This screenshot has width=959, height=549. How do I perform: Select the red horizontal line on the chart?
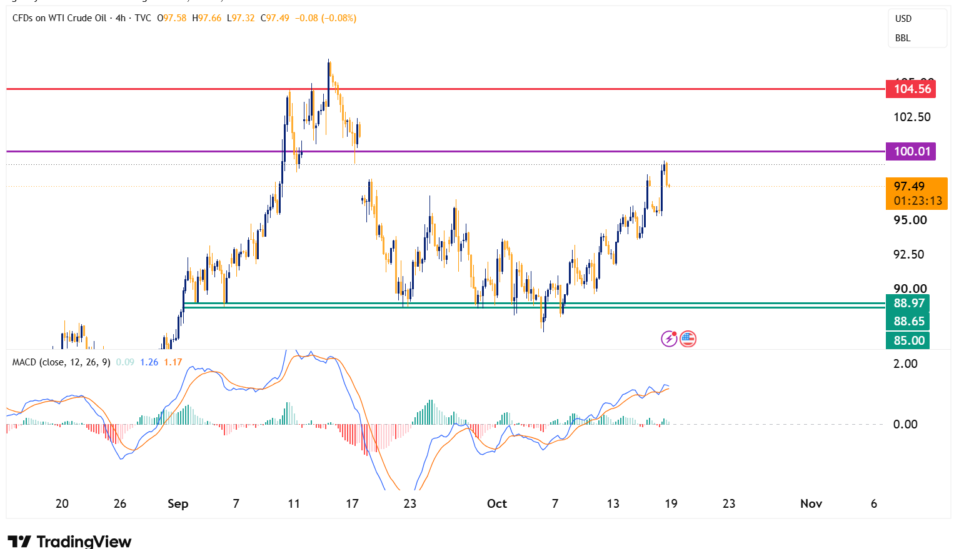click(x=445, y=89)
